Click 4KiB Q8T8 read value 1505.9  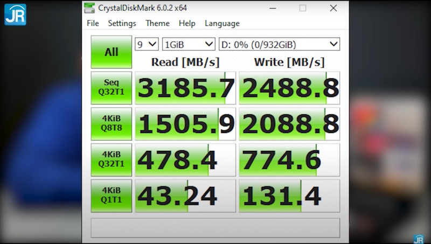185,124
